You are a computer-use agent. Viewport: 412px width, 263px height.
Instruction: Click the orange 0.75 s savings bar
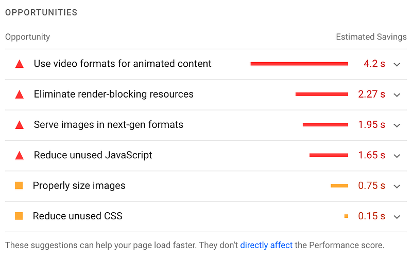pos(339,185)
